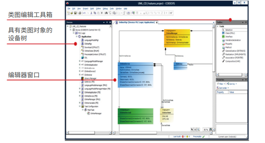This screenshot has width=265, height=143.
Task: Open the Debug menu
Action: [105, 9]
